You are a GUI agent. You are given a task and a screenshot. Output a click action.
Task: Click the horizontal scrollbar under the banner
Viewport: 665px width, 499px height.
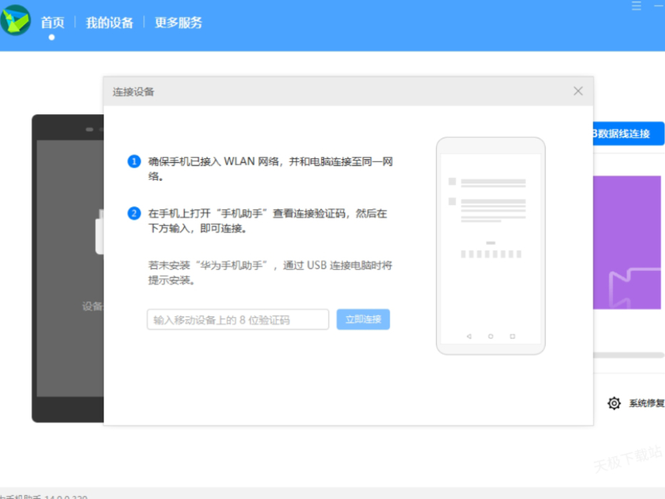pyautogui.click(x=629, y=356)
